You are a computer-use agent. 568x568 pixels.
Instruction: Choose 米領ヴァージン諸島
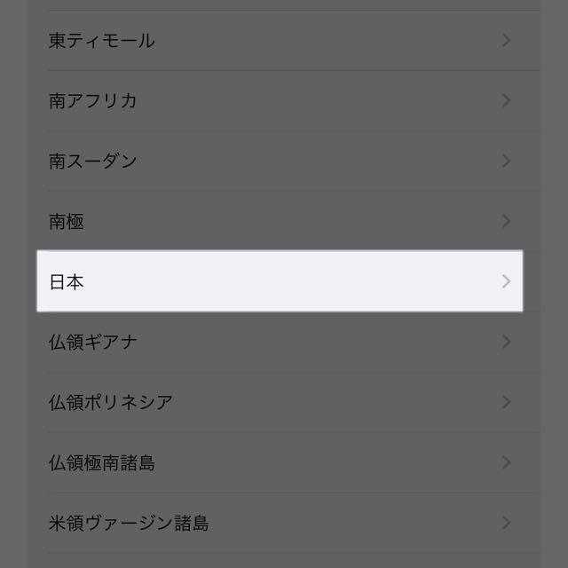[284, 523]
